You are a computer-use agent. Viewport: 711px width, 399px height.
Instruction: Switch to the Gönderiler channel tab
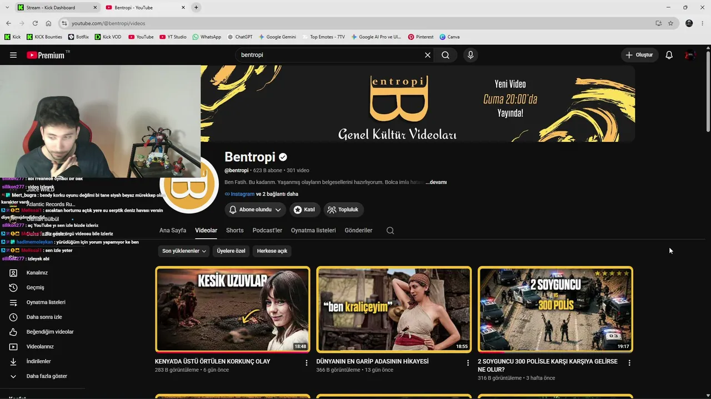click(358, 231)
